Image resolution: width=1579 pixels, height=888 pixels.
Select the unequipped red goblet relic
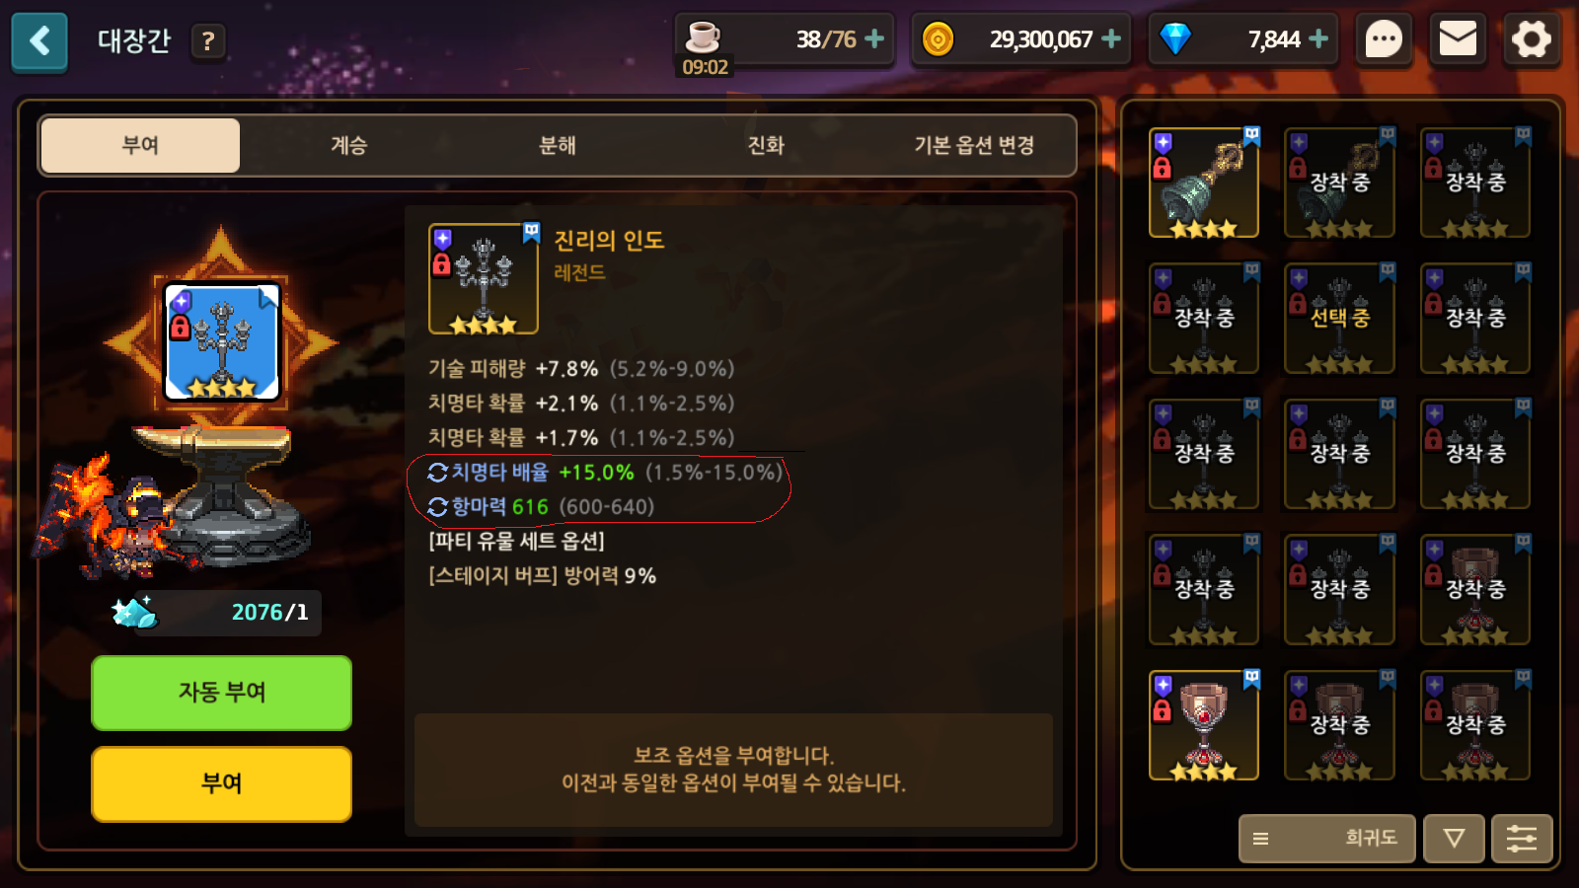pyautogui.click(x=1204, y=726)
